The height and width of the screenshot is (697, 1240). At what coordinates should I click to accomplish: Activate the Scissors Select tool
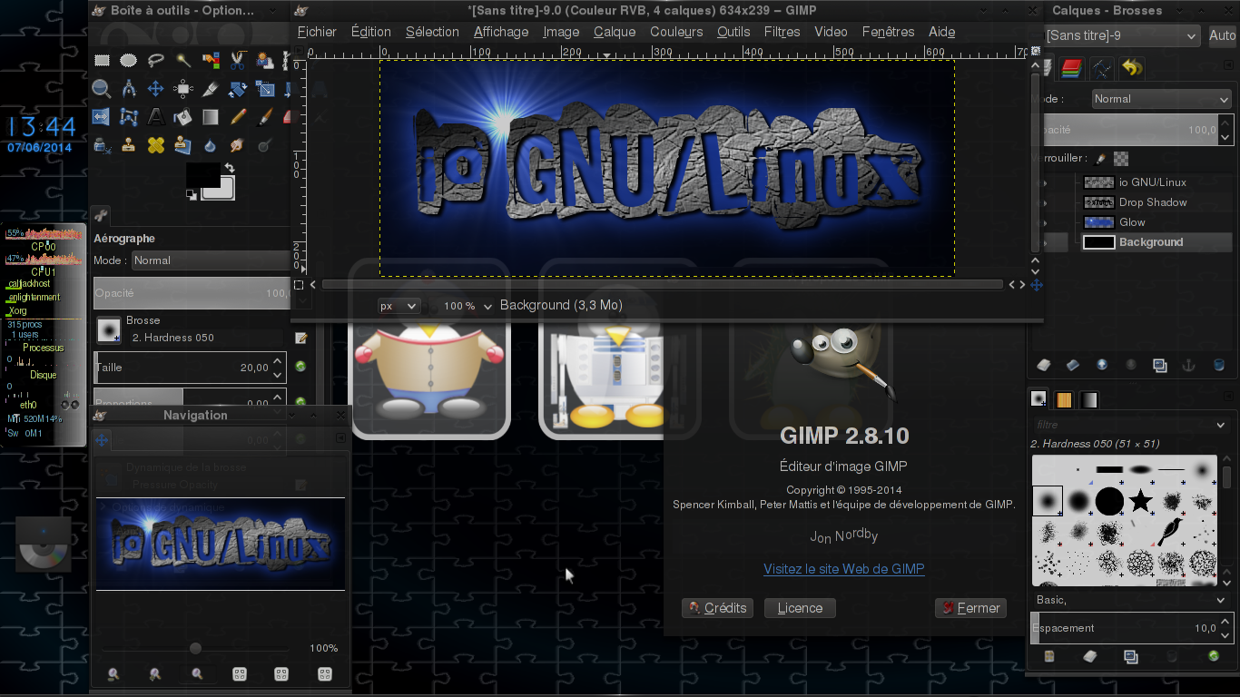238,61
